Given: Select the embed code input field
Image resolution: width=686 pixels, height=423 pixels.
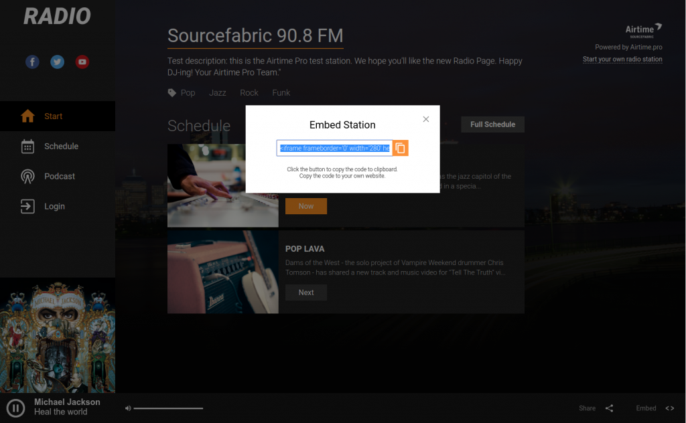Looking at the screenshot, I should (334, 148).
